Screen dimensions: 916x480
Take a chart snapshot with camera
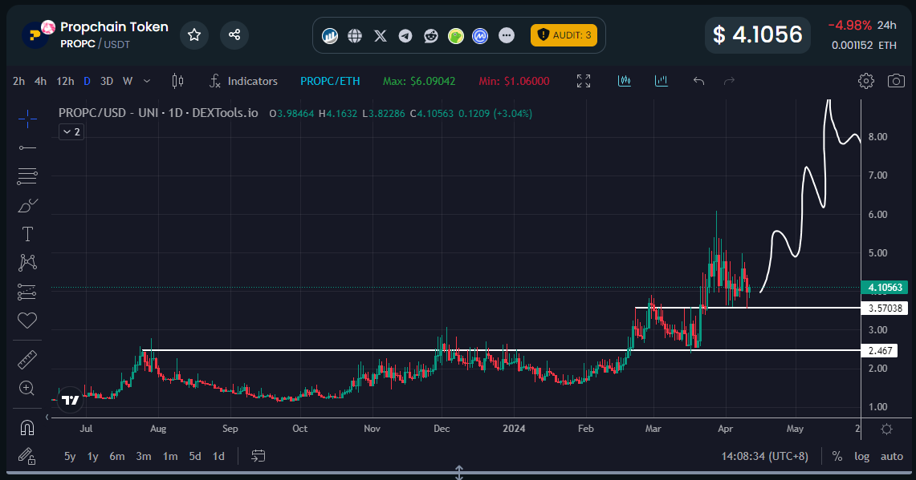[x=896, y=81]
